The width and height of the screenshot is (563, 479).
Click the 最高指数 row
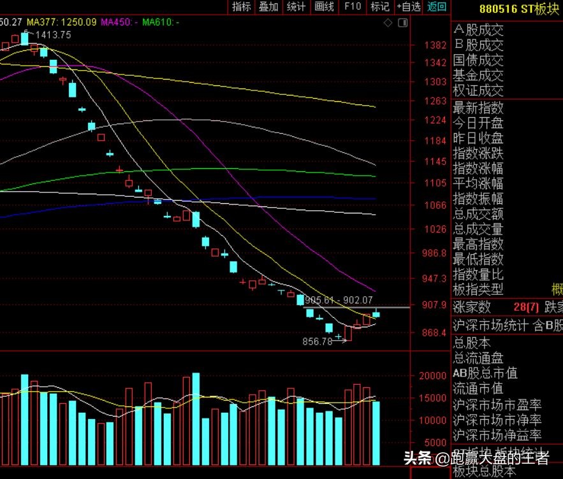(478, 244)
